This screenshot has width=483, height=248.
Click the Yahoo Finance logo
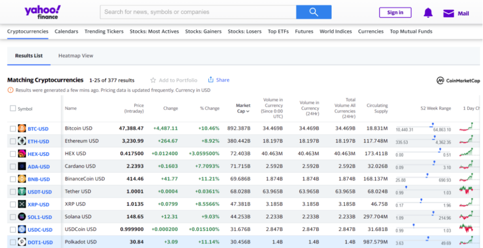43,12
